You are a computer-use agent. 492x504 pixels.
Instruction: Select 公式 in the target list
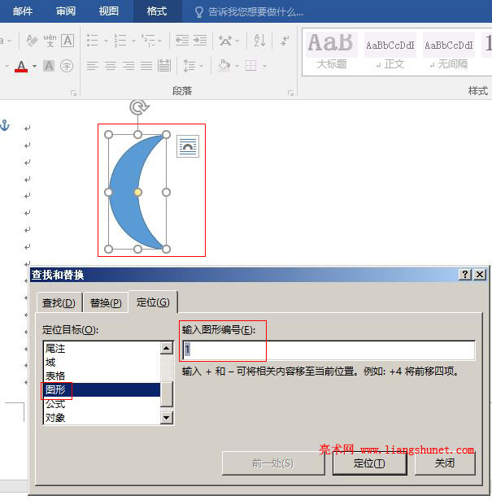(102, 404)
